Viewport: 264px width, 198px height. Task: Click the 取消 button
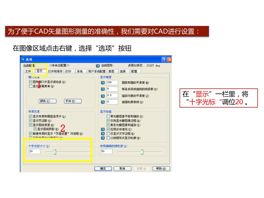[x=122, y=169]
